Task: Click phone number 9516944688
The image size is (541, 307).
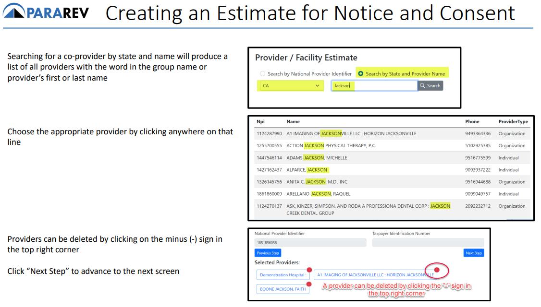Action: coord(478,182)
